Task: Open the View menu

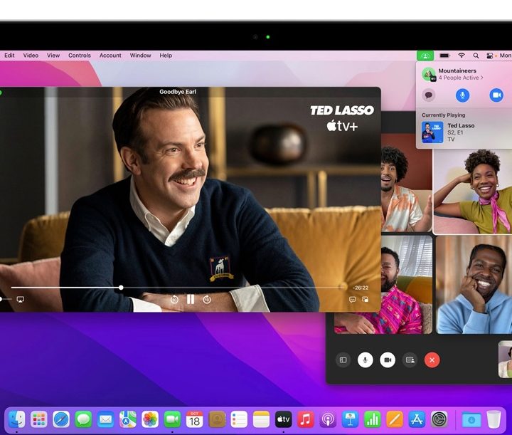Action: coord(53,56)
